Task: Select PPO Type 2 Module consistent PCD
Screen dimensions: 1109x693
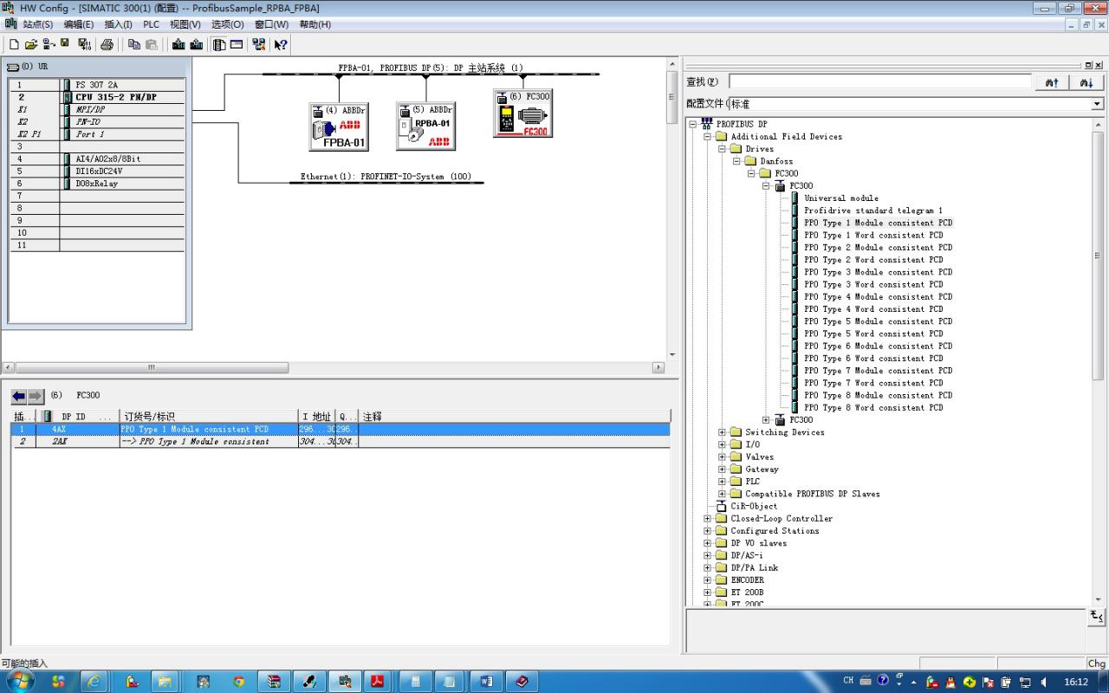Action: click(878, 248)
